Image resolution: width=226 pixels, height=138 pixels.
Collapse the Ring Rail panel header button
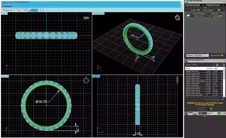225,113
